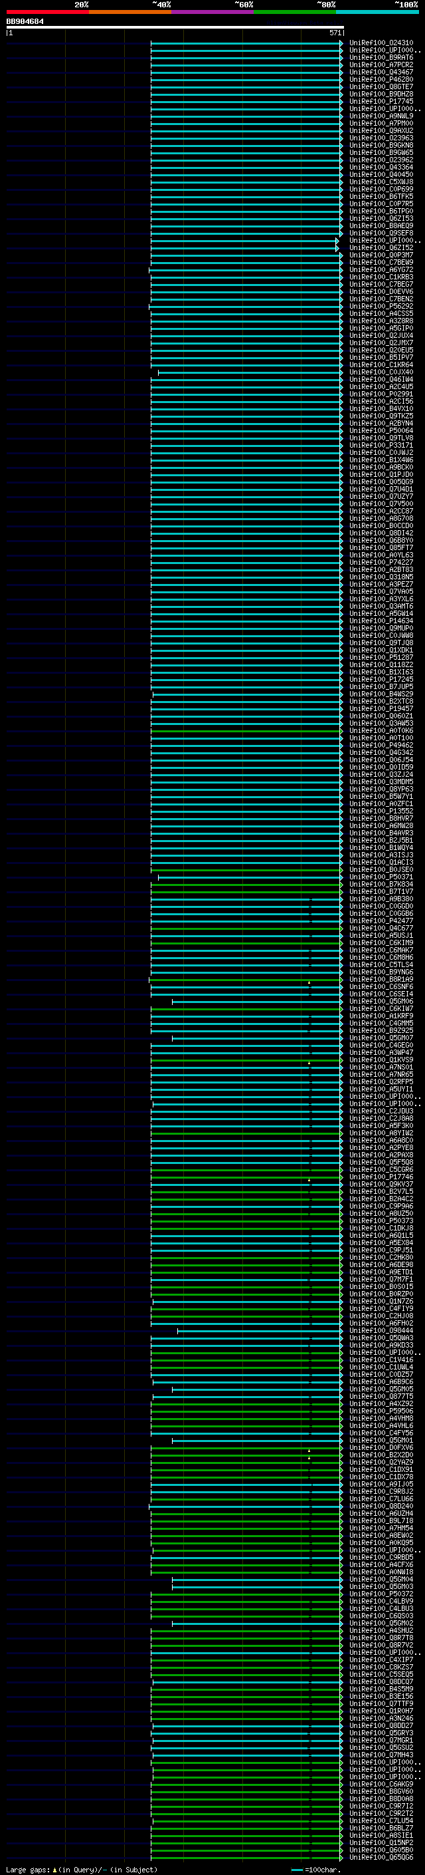The width and height of the screenshot is (425, 1875).
Task: Select the UniRef100_Q6ZI53 label
Action: coord(381,218)
